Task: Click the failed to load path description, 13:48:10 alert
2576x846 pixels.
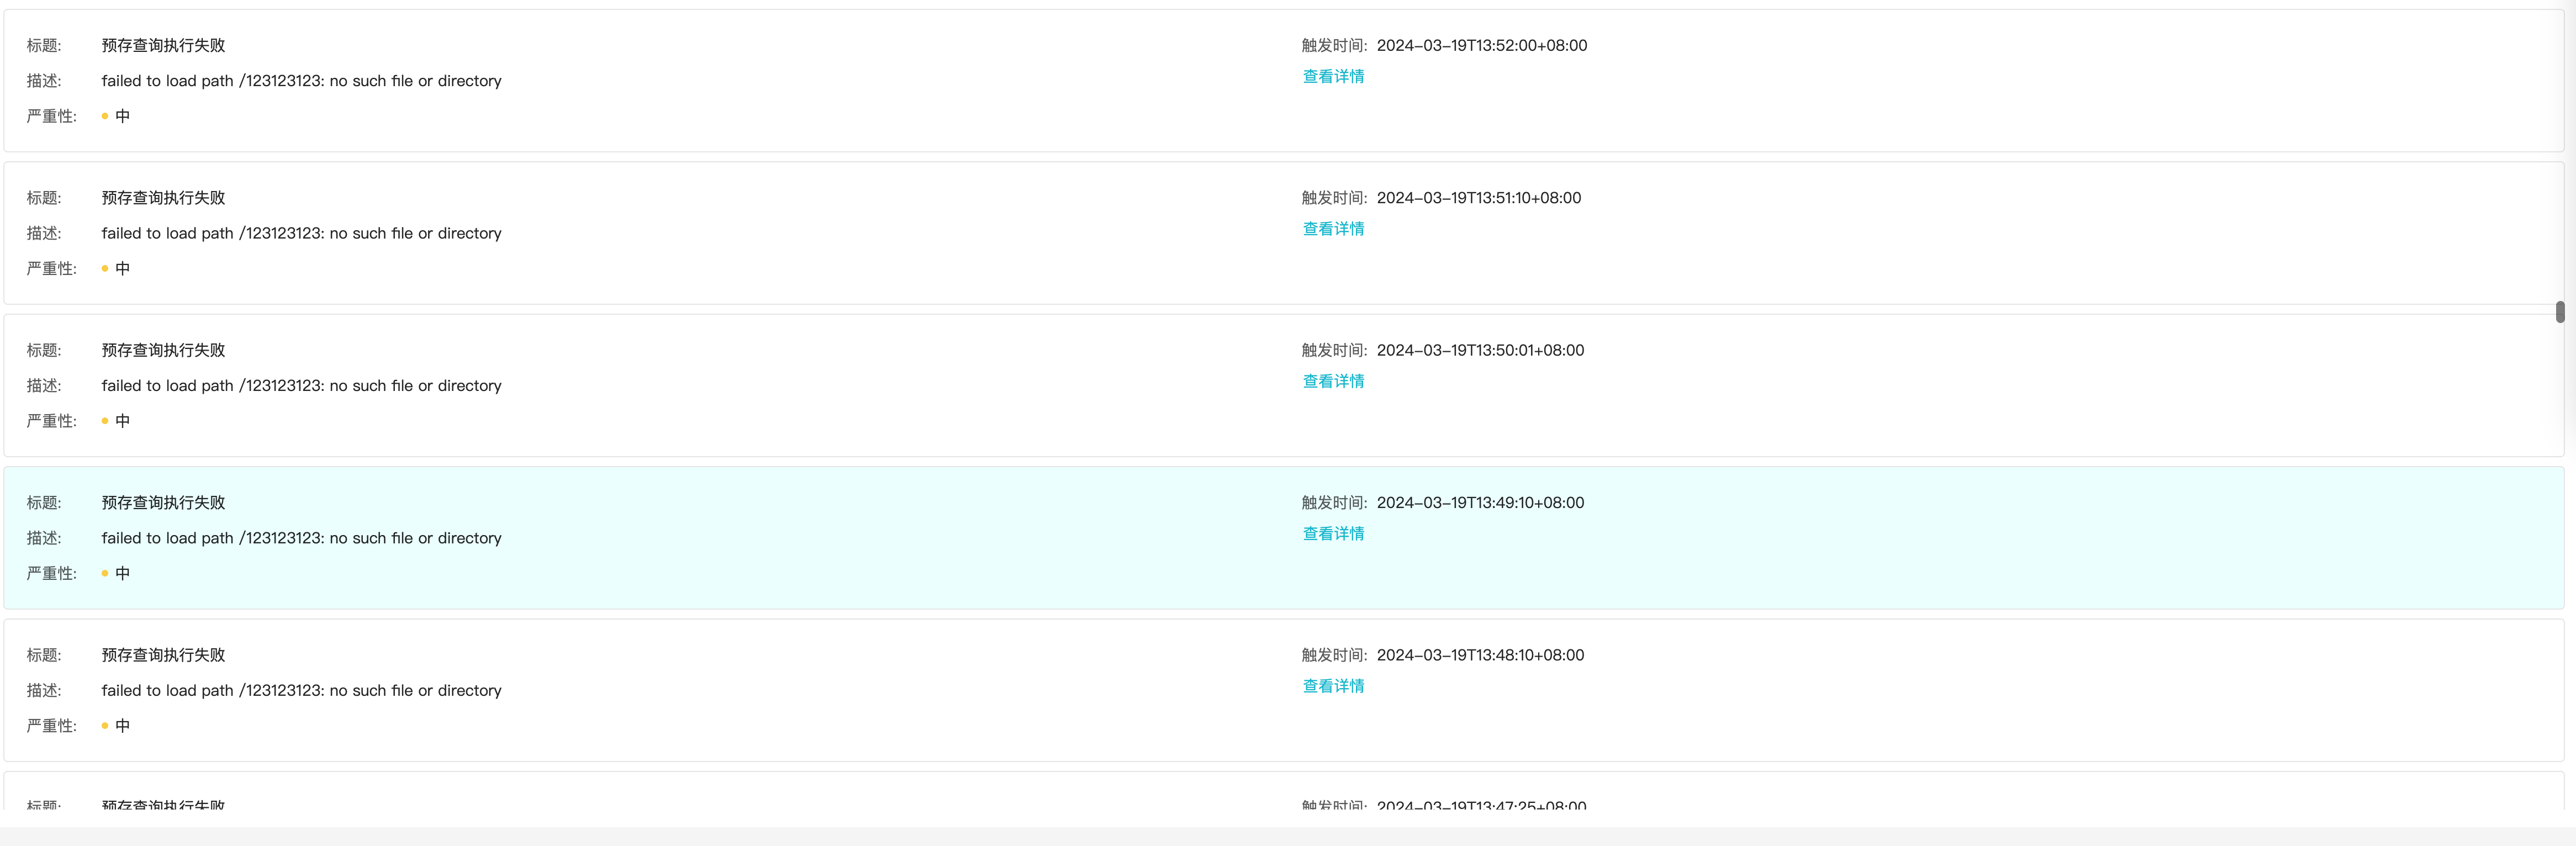Action: tap(301, 690)
